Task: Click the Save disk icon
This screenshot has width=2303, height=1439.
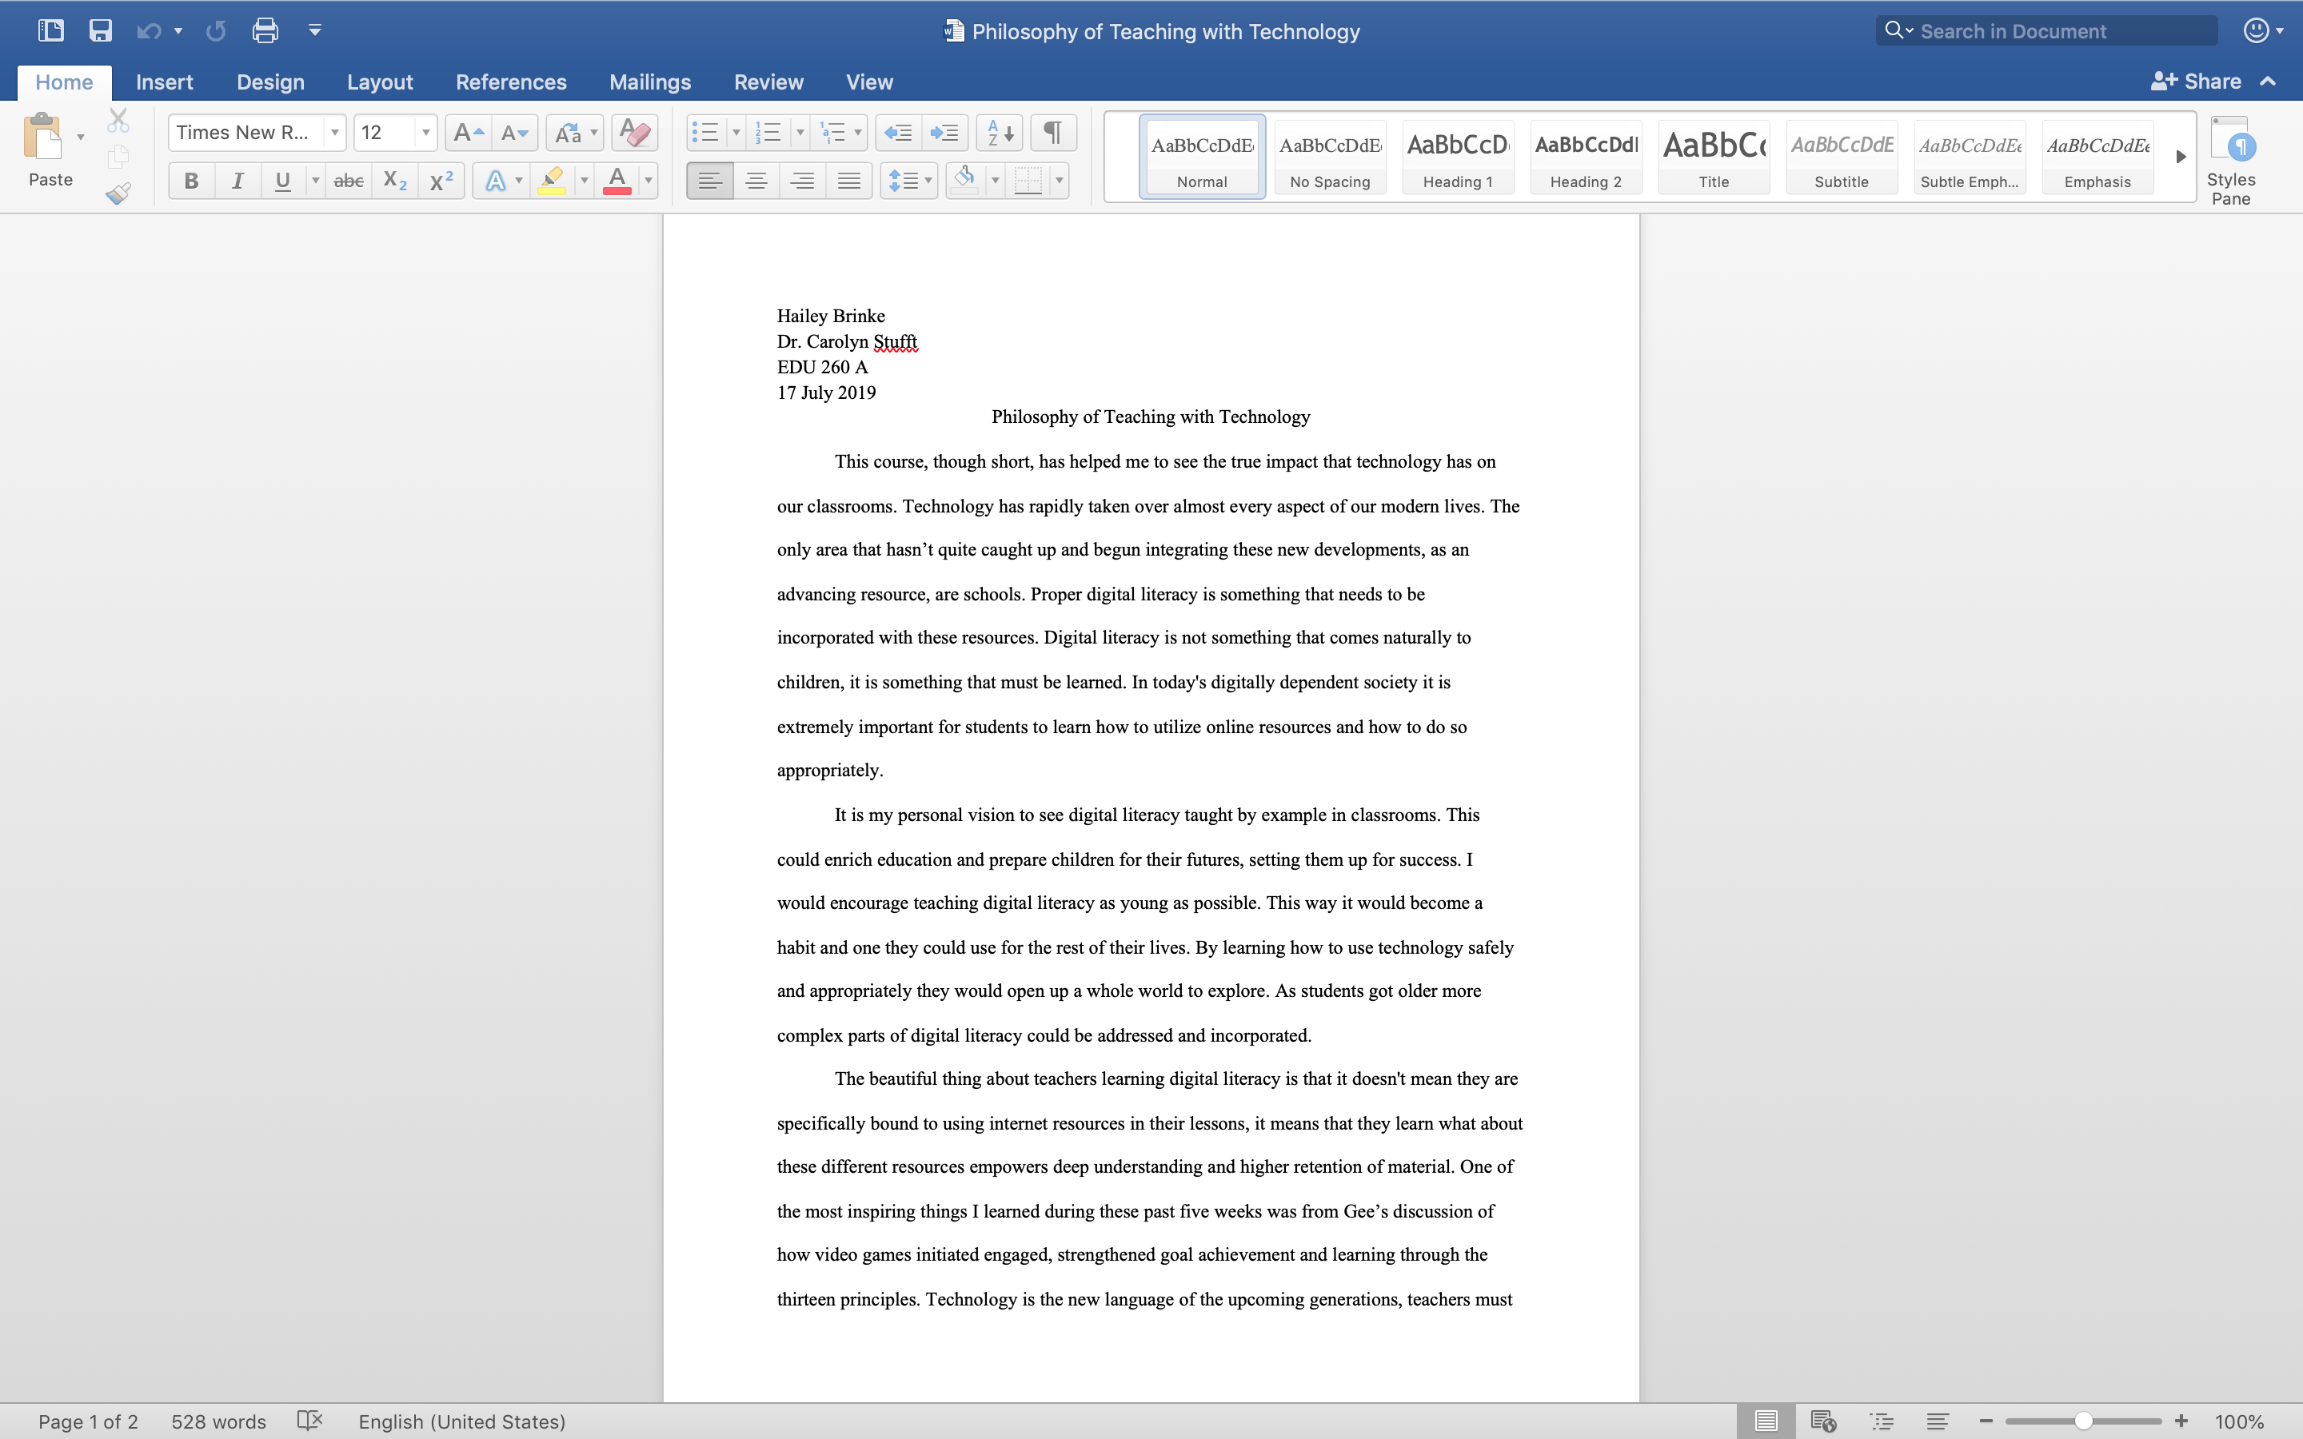Action: coord(100,30)
